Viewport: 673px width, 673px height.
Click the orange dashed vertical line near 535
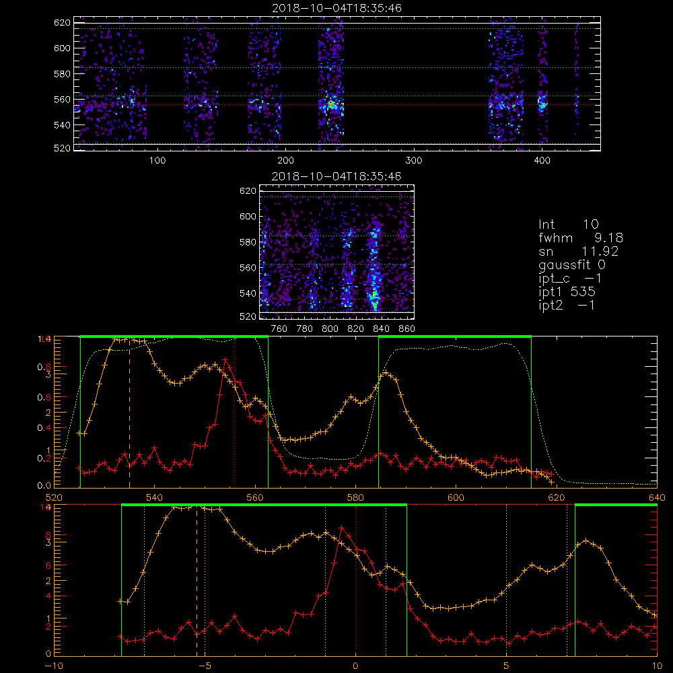point(130,412)
